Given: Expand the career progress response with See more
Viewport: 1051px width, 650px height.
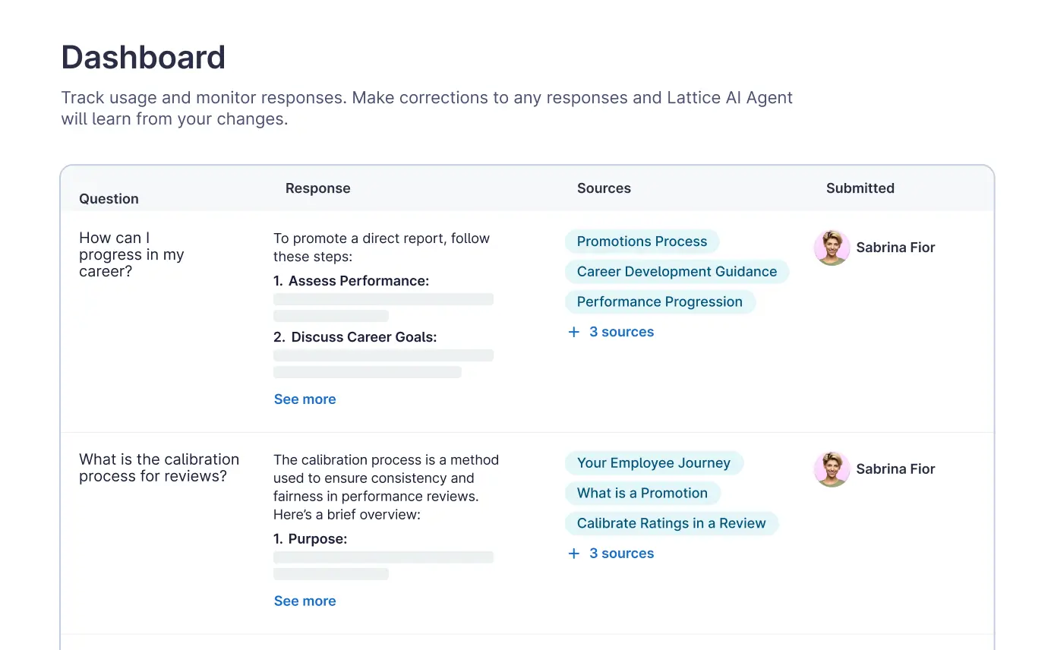Looking at the screenshot, I should 305,399.
